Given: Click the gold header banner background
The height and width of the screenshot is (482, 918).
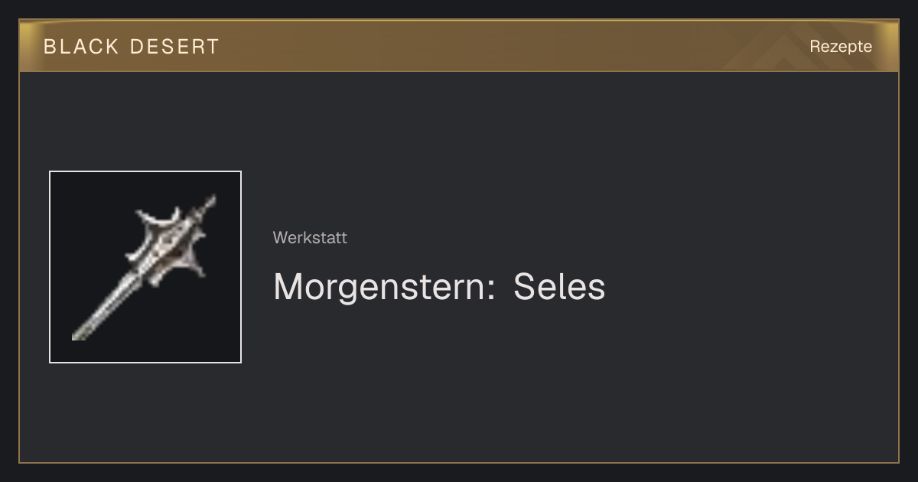Looking at the screenshot, I should point(459,46).
